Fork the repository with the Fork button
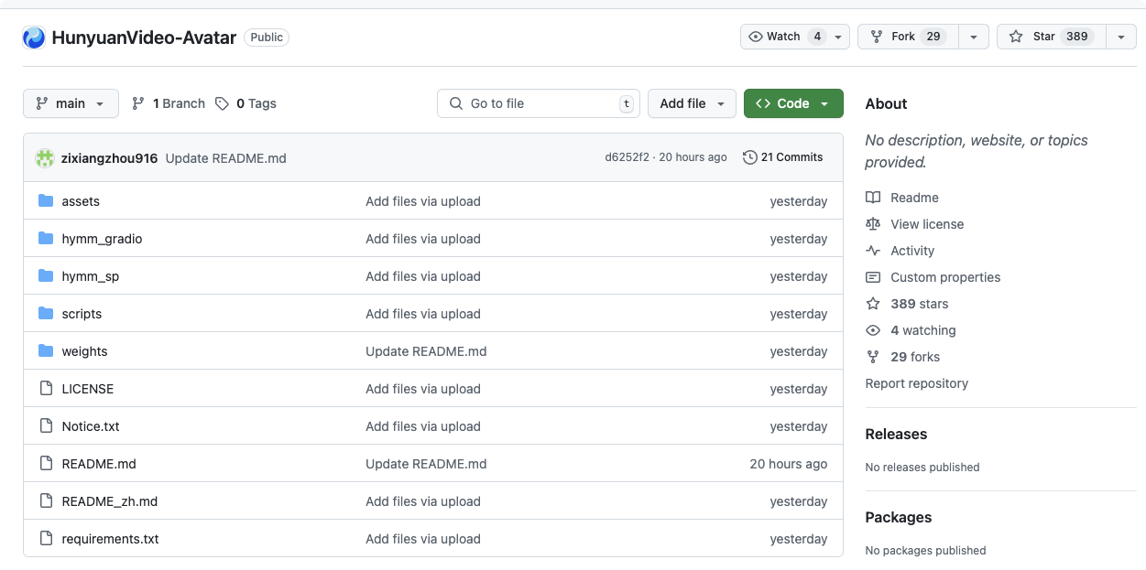 click(908, 37)
